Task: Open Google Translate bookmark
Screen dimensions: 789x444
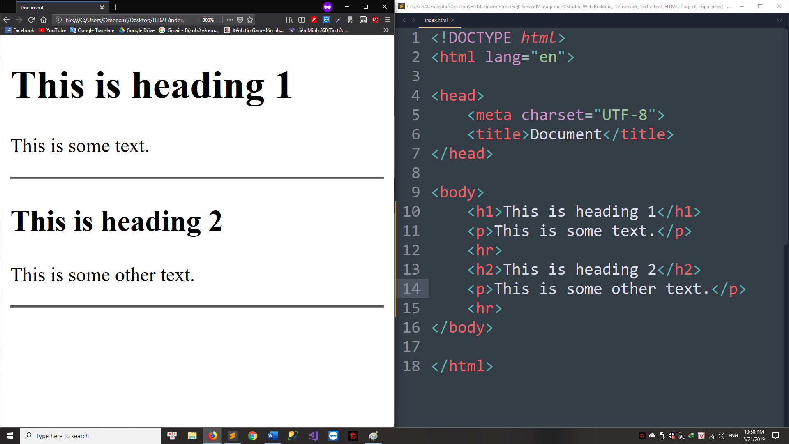Action: pos(92,30)
